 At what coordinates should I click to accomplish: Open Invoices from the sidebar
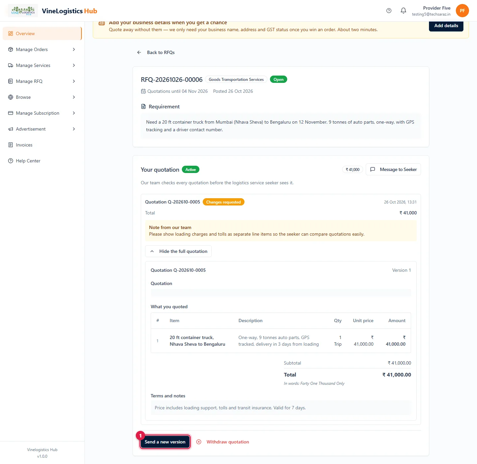click(x=42, y=145)
